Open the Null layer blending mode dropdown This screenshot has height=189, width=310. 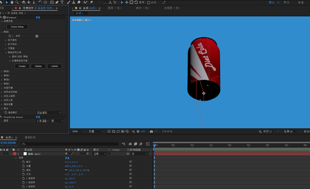pyautogui.click(x=100, y=154)
